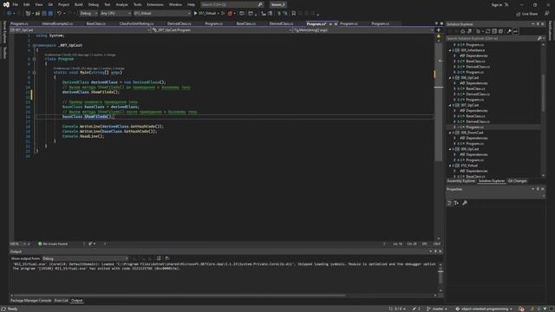Screen dimensions: 555x312
Task: Open the Debug configuration dropdown
Action: [88, 14]
